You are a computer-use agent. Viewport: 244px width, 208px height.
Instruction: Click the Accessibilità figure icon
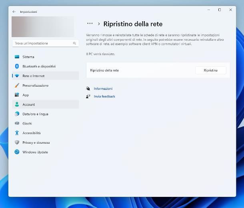click(x=17, y=133)
